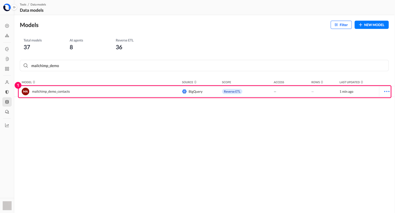Screen dimensions: 395x213
Task: Click the Models page heading
Action: click(29, 25)
